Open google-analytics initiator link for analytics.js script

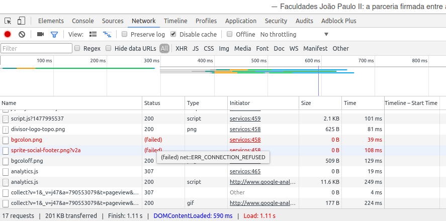point(263,182)
